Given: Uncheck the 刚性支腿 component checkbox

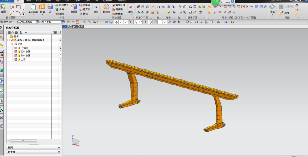Looking at the screenshot, I should tap(16, 56).
